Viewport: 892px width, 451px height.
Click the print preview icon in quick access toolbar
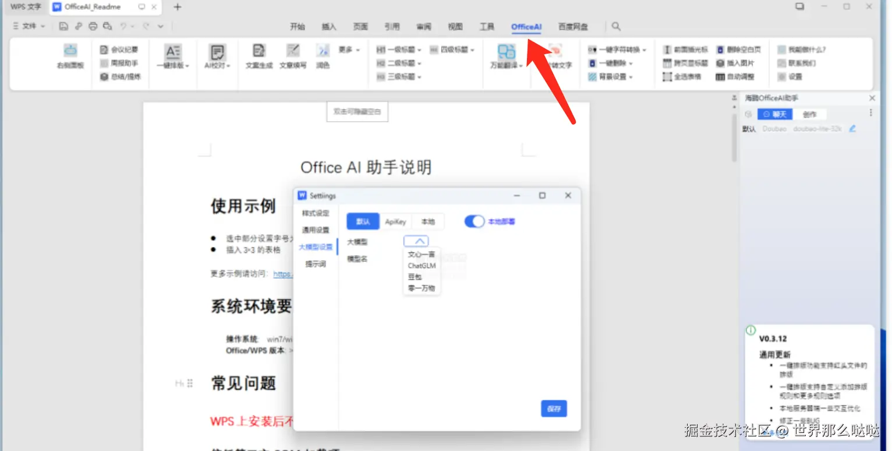[107, 26]
